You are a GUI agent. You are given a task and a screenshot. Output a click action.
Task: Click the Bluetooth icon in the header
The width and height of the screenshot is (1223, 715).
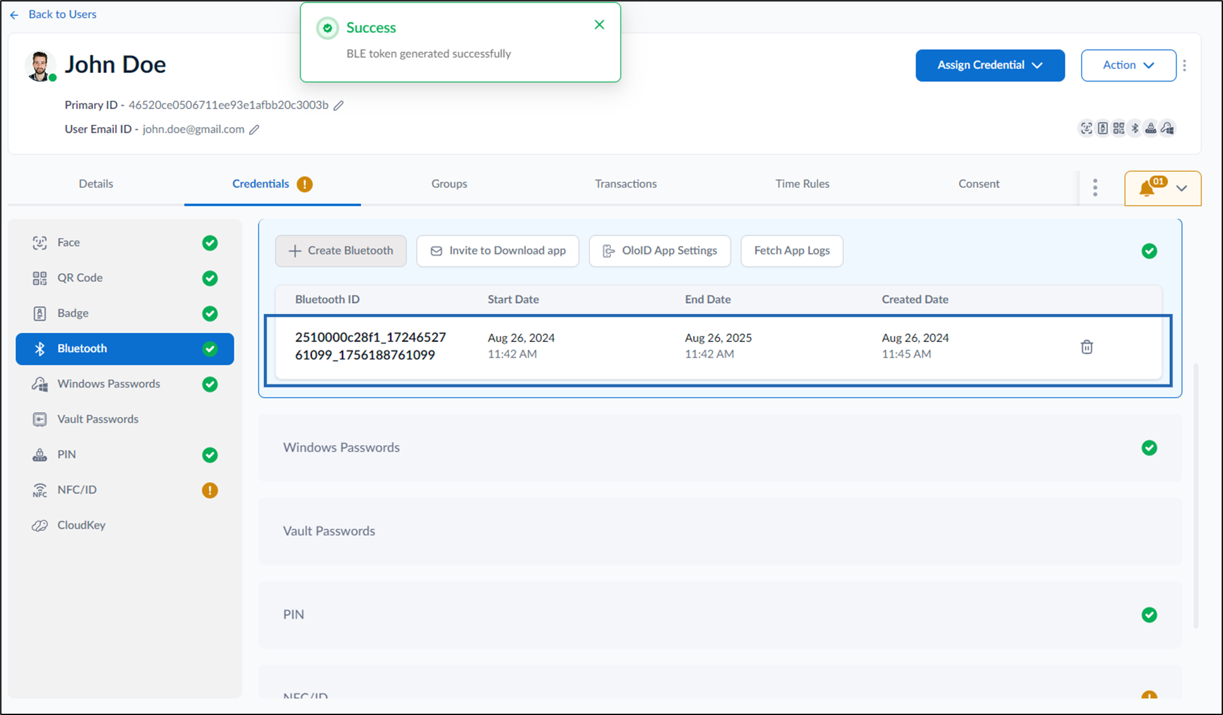(1135, 128)
